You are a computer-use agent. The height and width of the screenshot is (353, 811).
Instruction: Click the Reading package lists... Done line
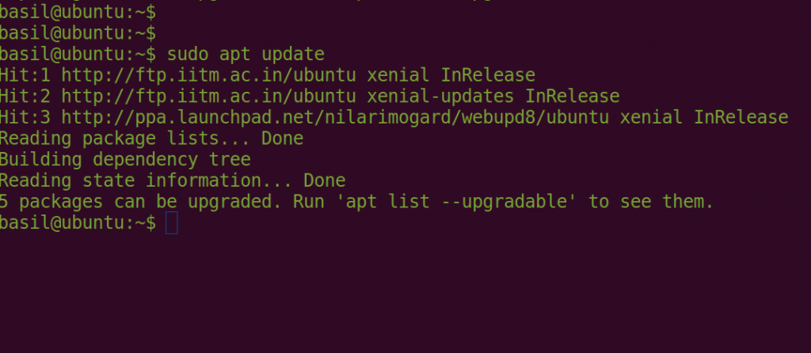tap(151, 139)
